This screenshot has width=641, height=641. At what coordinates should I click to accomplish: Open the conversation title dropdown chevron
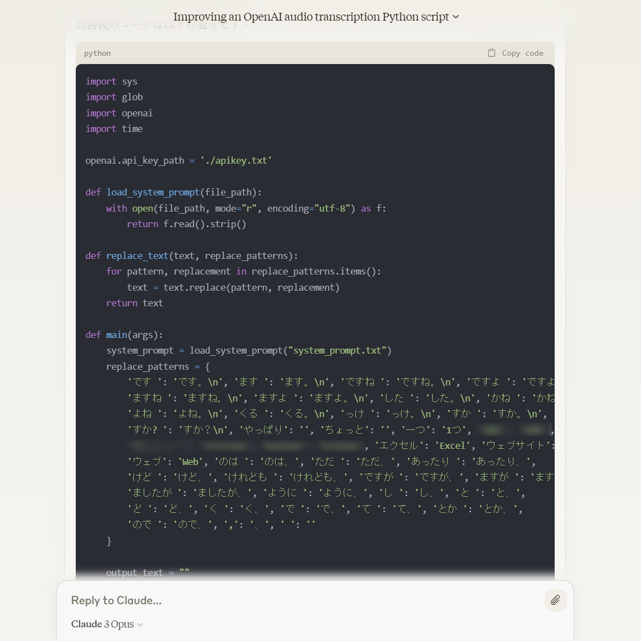pos(456,17)
